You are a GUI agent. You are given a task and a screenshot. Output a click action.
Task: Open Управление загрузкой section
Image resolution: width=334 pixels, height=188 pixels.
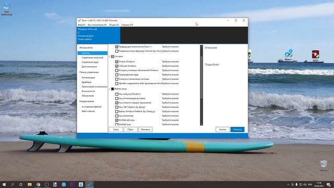tap(92, 58)
